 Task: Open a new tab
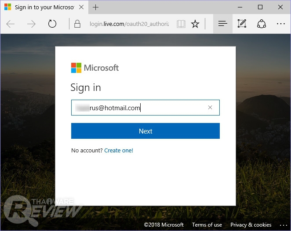95,7
